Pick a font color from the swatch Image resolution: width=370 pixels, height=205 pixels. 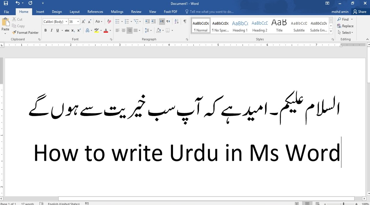click(106, 30)
